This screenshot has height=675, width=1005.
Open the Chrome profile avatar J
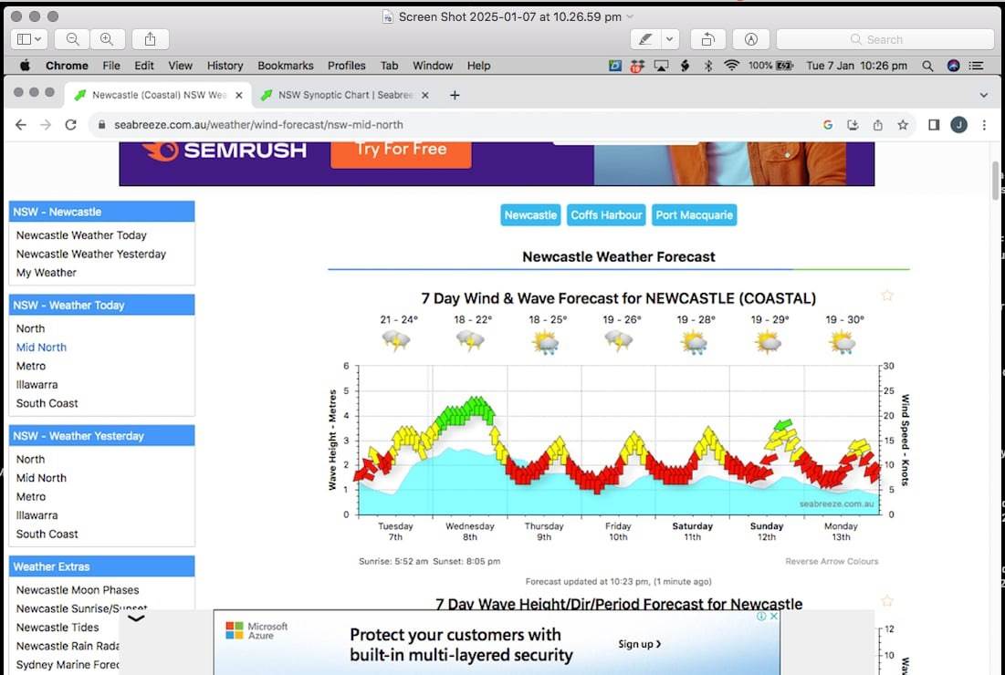[958, 125]
